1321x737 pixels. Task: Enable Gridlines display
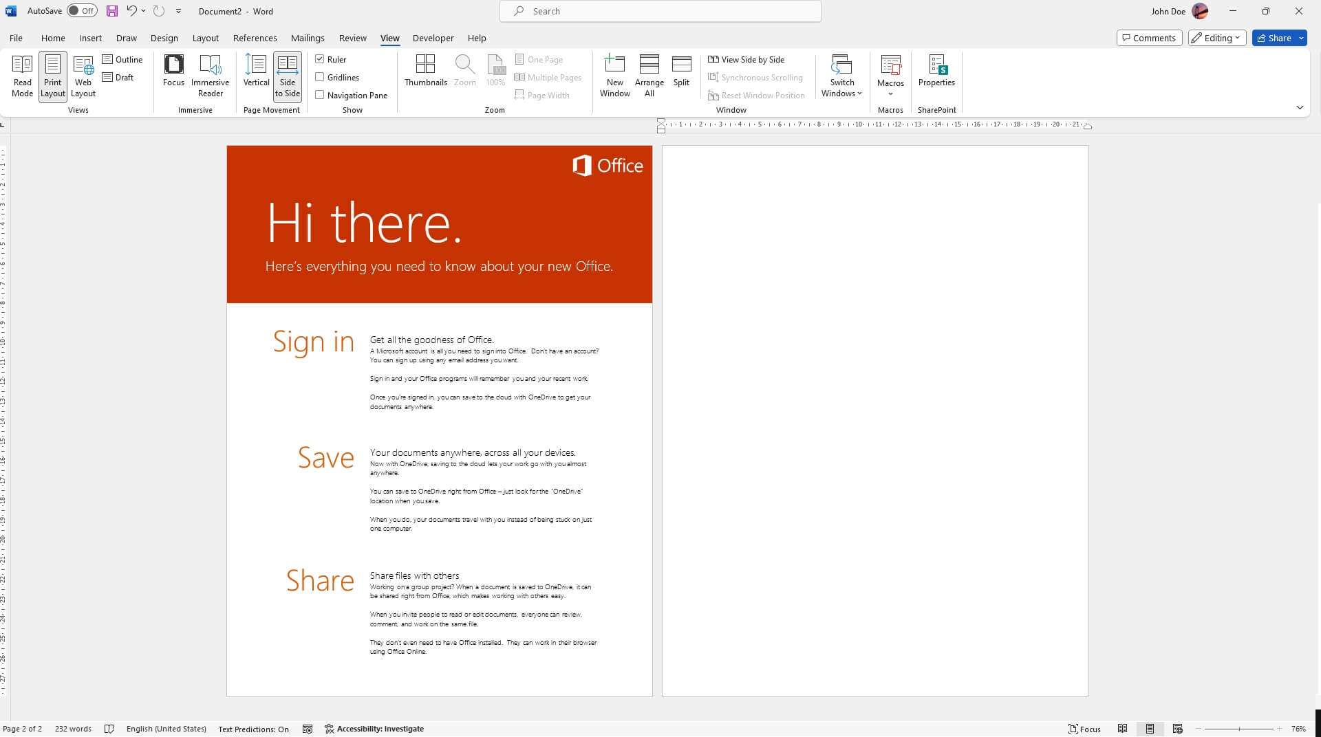tap(320, 77)
